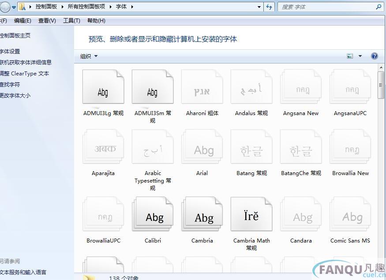386x280 pixels.
Task: Open the view options dropdown arrow
Action: (x=360, y=56)
